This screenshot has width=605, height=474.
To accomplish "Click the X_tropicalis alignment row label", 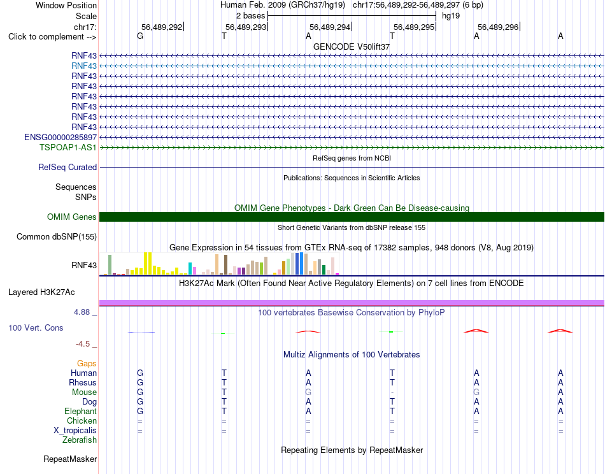I will (75, 431).
